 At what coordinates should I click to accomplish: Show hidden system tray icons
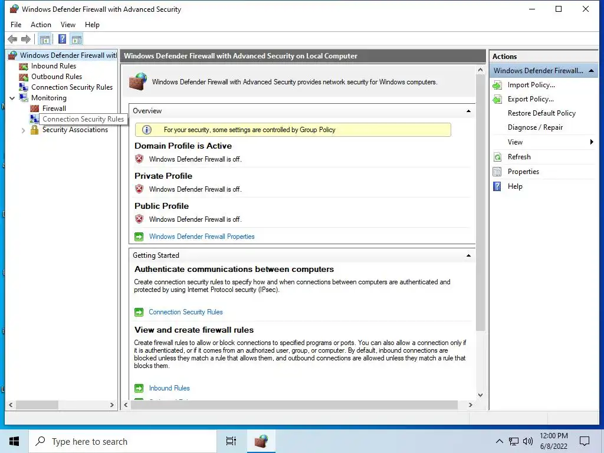coord(499,441)
